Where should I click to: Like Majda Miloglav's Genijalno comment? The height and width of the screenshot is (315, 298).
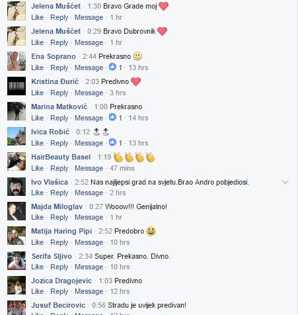coord(38,217)
